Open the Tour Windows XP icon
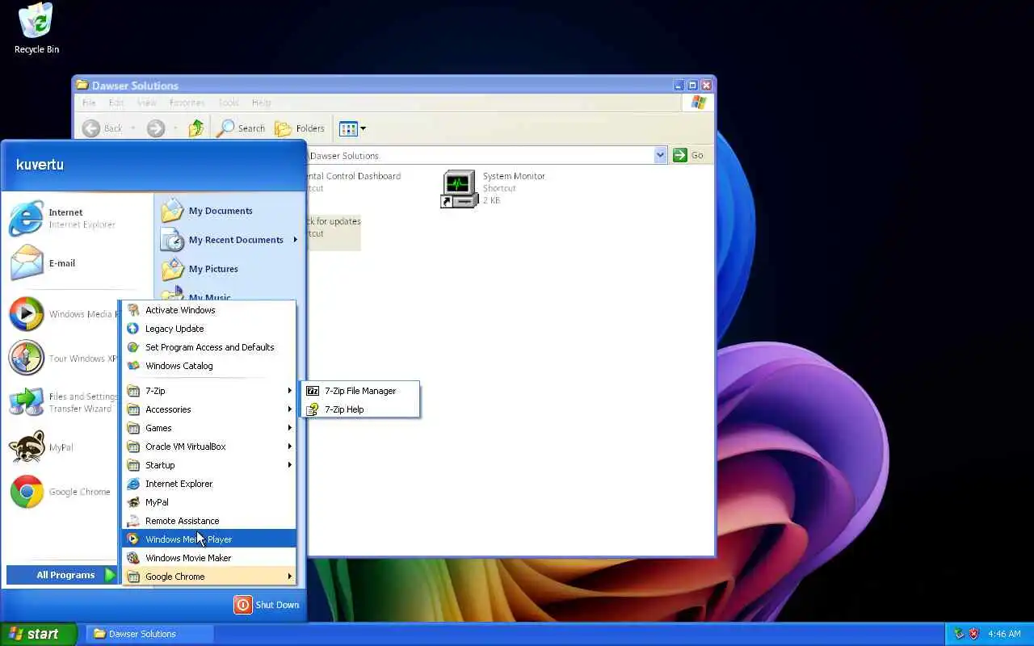 (26, 359)
